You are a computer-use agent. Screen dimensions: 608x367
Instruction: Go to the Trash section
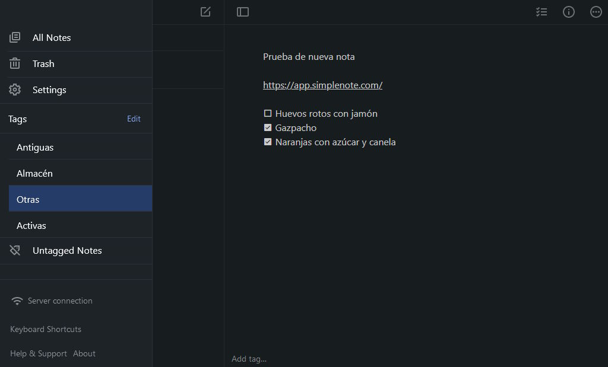tap(76, 64)
